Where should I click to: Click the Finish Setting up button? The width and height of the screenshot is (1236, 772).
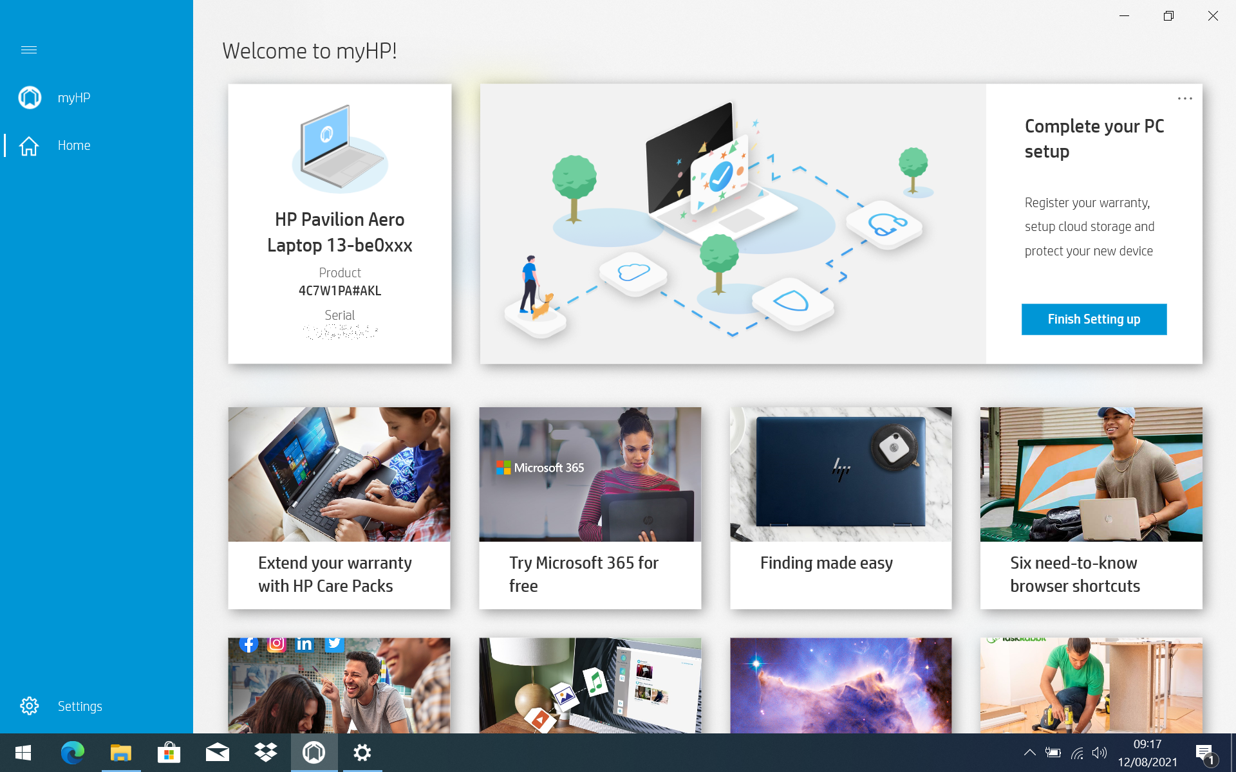[1094, 319]
